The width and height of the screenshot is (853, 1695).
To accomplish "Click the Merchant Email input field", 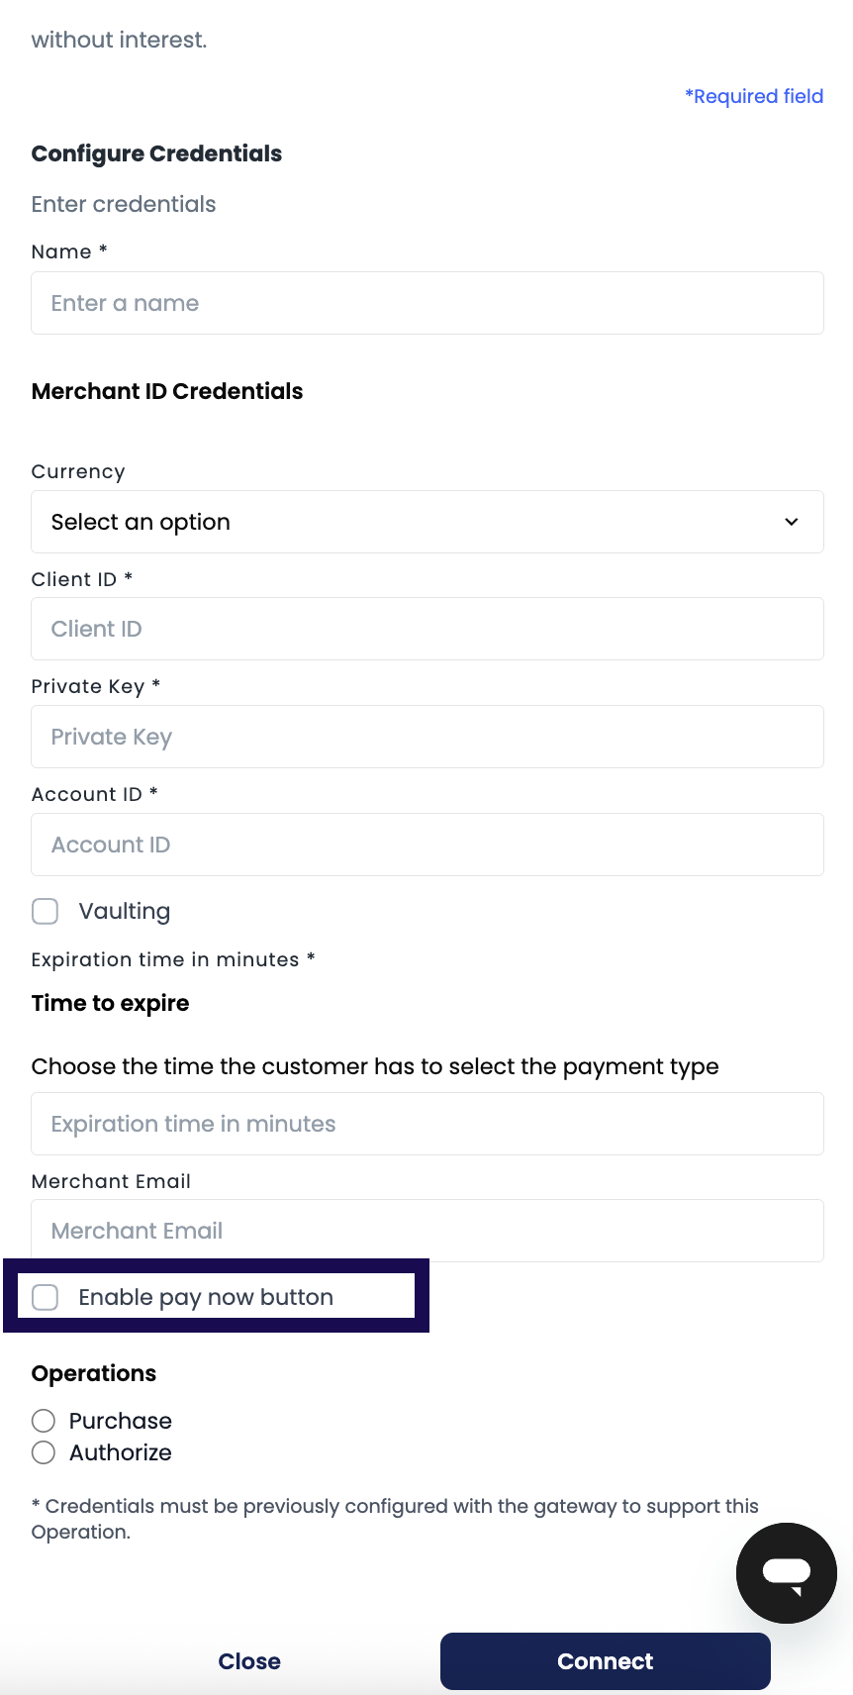I will [x=427, y=1231].
